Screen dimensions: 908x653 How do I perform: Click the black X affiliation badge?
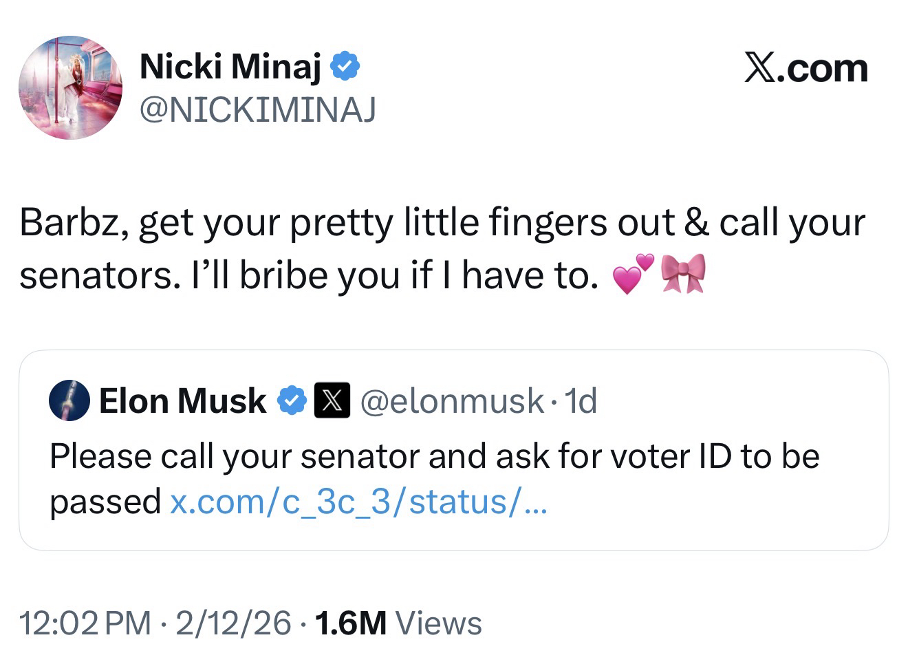(332, 400)
